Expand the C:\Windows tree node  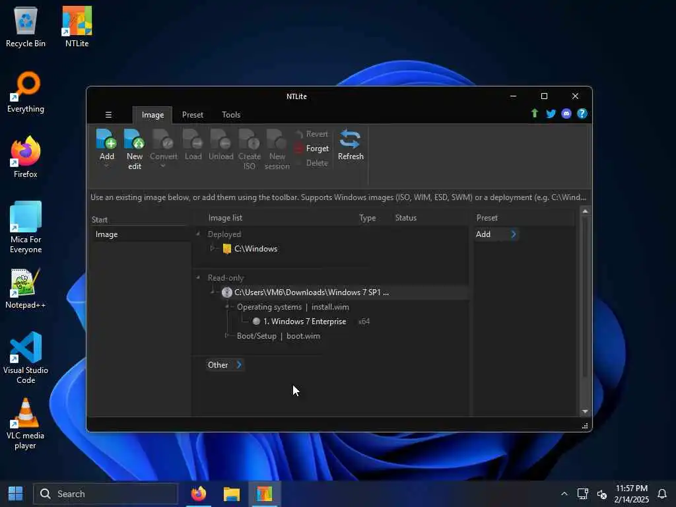[212, 248]
